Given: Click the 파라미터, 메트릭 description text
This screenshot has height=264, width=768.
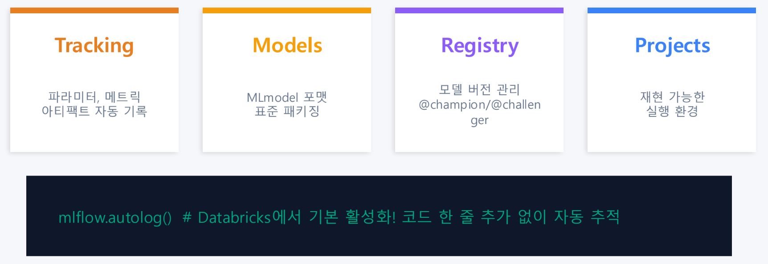Looking at the screenshot, I should coord(94,96).
